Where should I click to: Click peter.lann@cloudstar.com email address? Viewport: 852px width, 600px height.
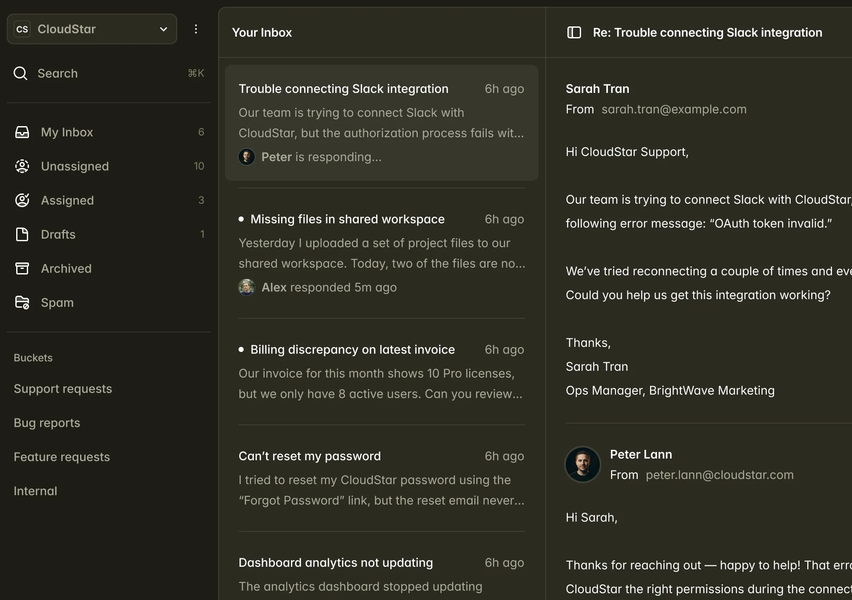pyautogui.click(x=720, y=475)
